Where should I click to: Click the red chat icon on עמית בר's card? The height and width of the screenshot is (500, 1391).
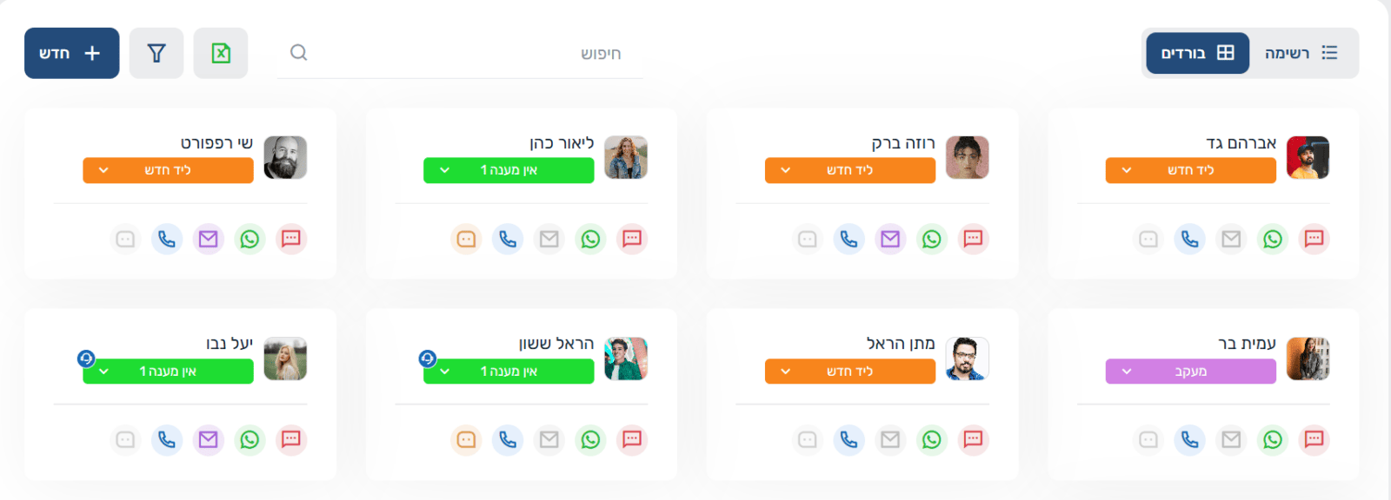point(1313,440)
